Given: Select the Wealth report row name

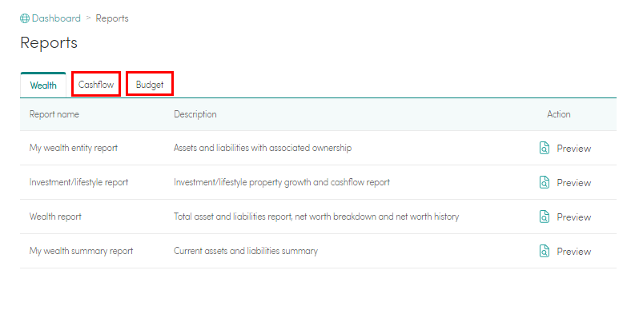Looking at the screenshot, I should pyautogui.click(x=55, y=217).
